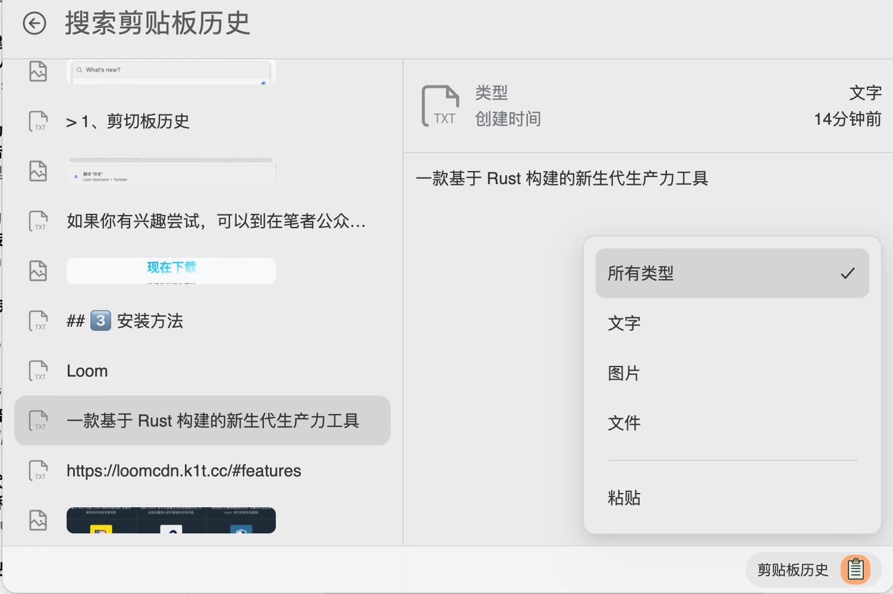Image resolution: width=893 pixels, height=594 pixels.
Task: Select the https://loomcdn.k1t.cc/#features entry
Action: (x=202, y=470)
